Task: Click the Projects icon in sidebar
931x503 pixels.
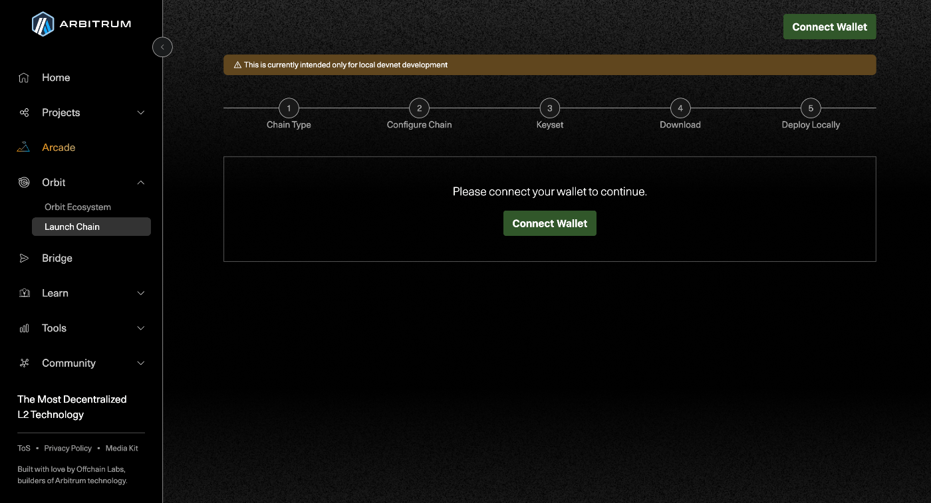Action: pos(24,113)
